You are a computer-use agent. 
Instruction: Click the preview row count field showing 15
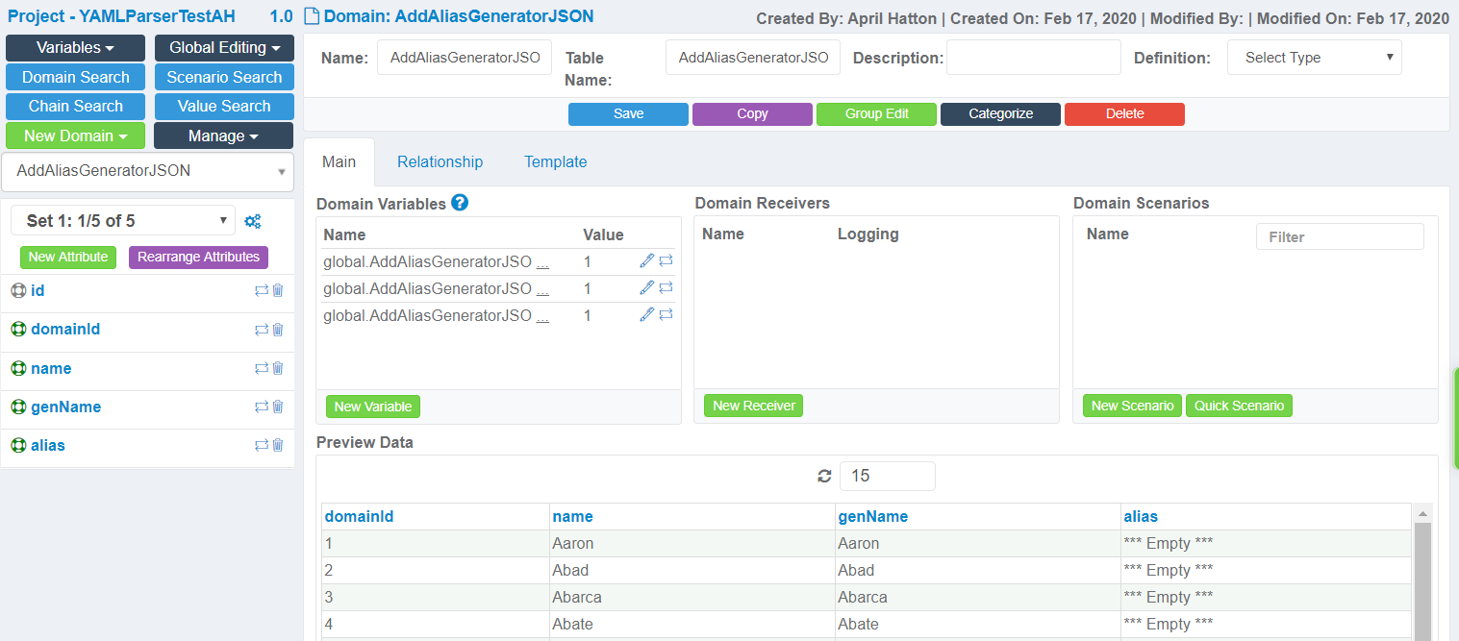pyautogui.click(x=887, y=476)
